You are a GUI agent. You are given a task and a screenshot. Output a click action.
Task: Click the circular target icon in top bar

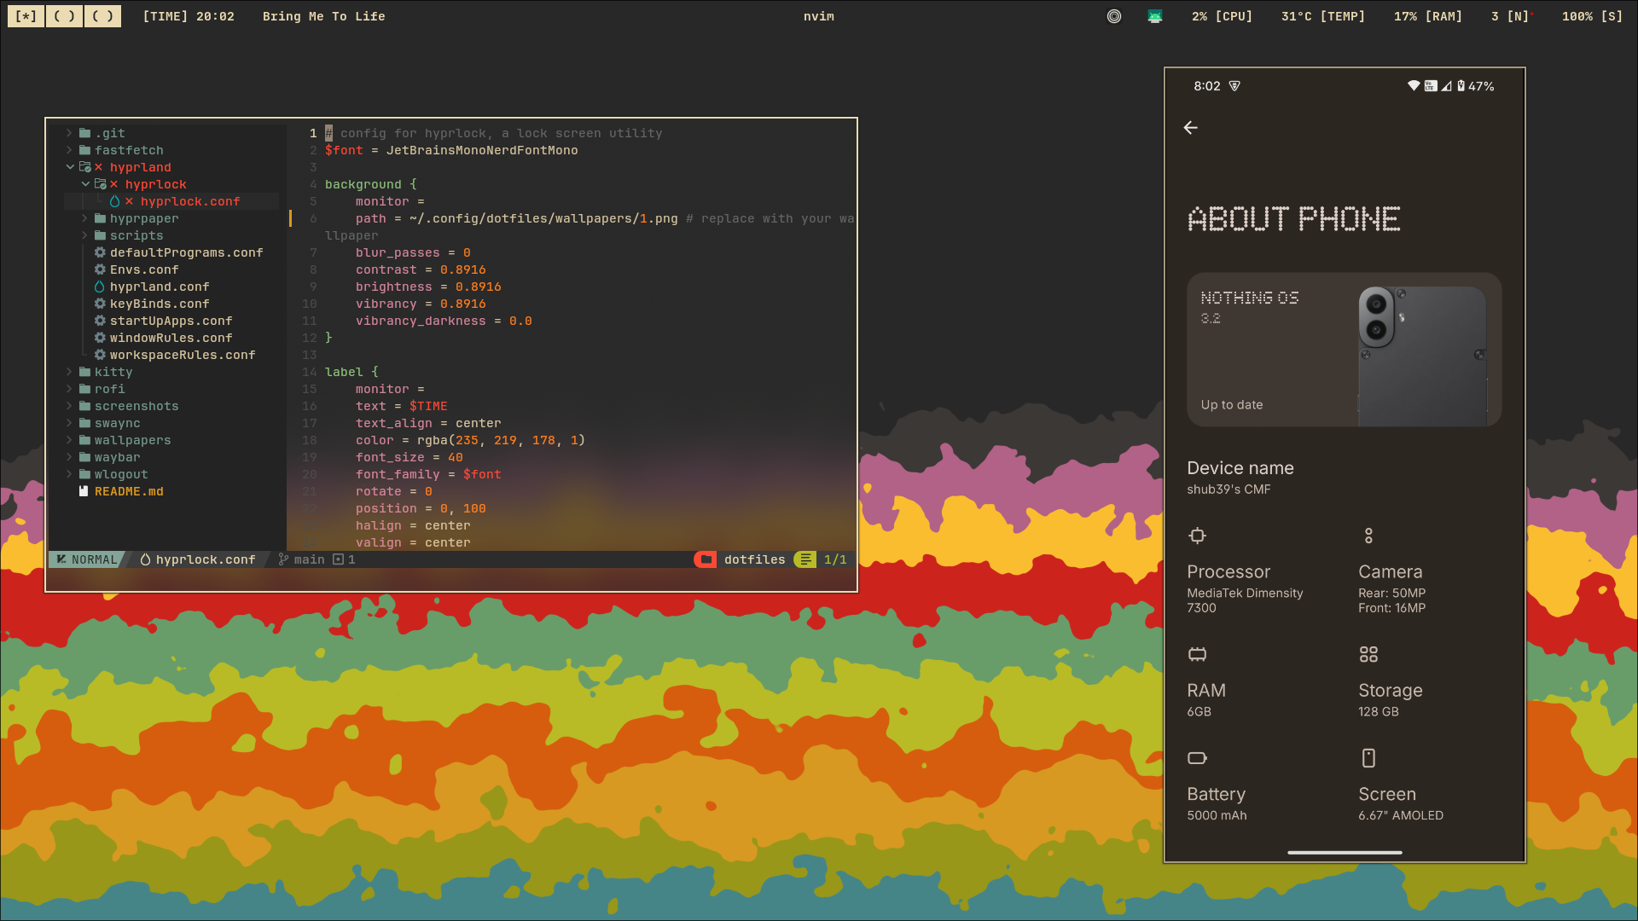point(1114,16)
